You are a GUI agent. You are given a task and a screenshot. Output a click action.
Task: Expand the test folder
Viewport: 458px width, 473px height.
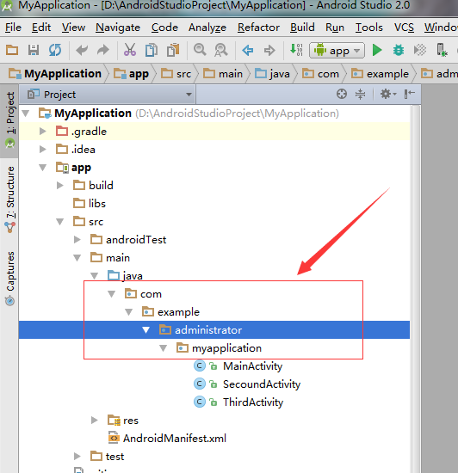pyautogui.click(x=77, y=457)
